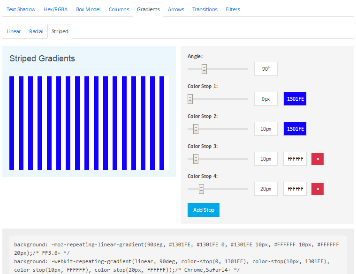
Task: Open Color Stop 1 blue 1301FE swatch
Action: point(295,99)
